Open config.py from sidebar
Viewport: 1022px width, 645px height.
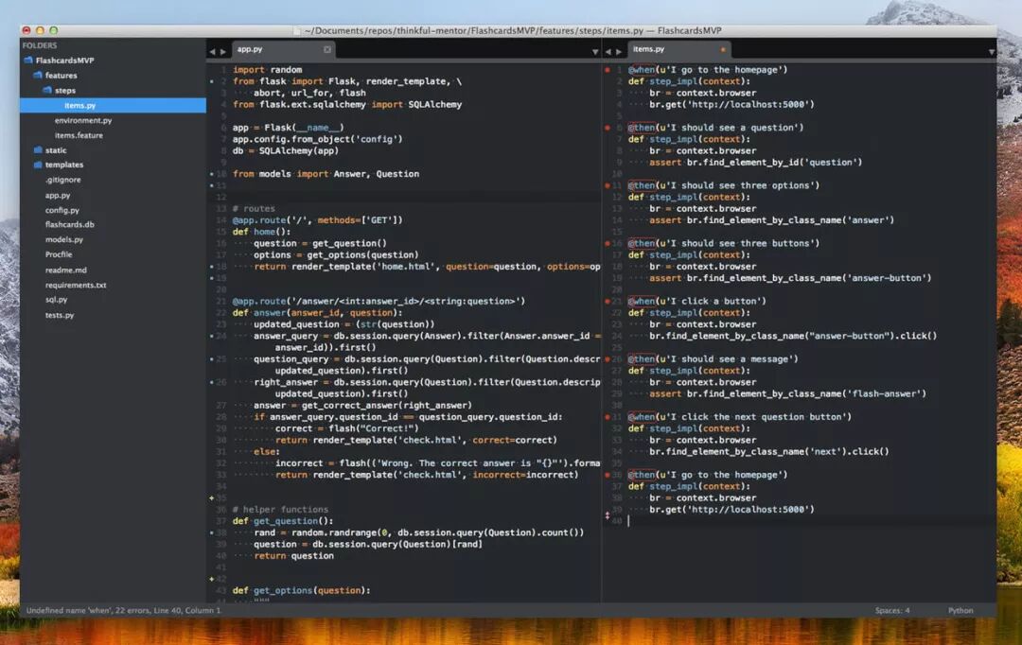[x=62, y=211]
